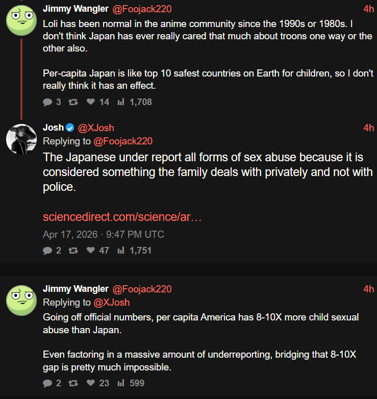
Task: Click Josh's blue verified badge
Action: click(70, 128)
